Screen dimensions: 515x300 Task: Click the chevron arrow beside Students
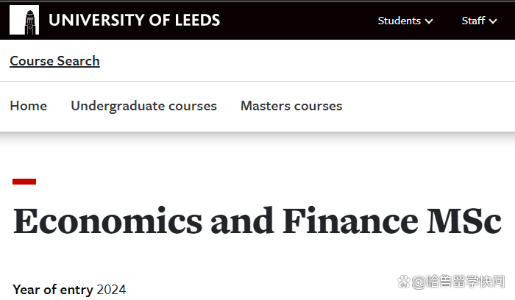[x=429, y=21]
